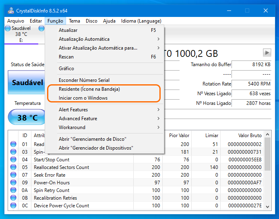The image size is (279, 219).
Task: Click status circle of attribute 03 row
Action: 13,152
